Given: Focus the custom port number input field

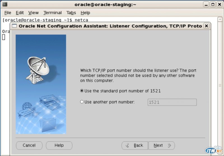Looking at the screenshot, I should pyautogui.click(x=172, y=102).
